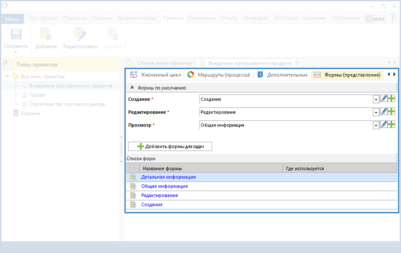Click green plus icon beside Редактирование field

(392, 112)
